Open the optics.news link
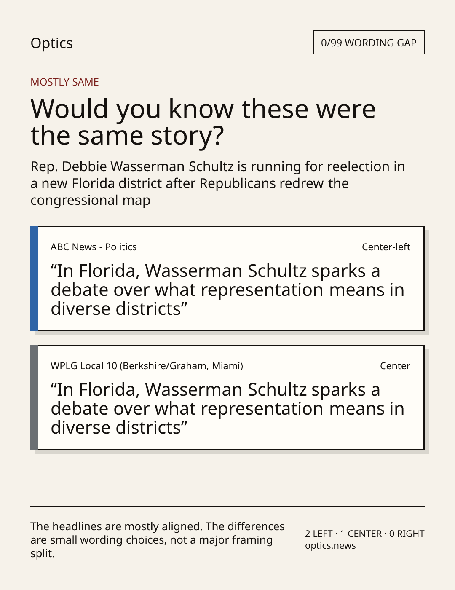455x590 pixels. point(330,545)
